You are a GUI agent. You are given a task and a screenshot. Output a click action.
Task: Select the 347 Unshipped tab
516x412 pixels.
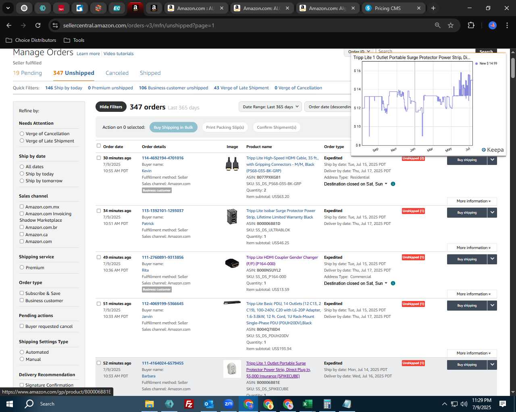coord(74,73)
